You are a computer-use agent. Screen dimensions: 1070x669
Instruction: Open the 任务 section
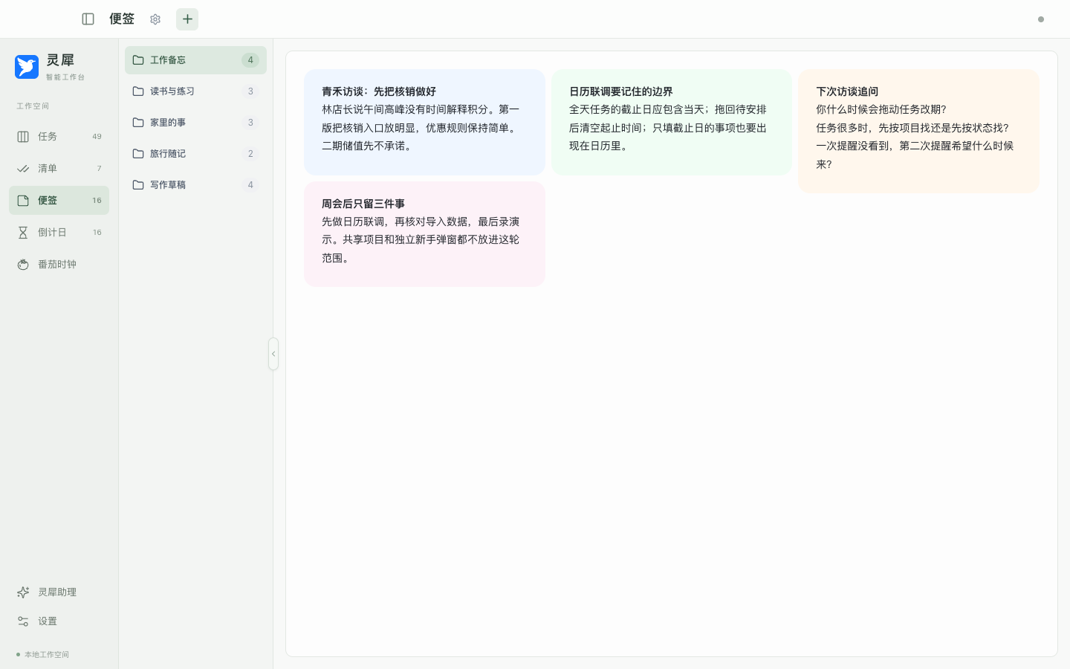coord(59,137)
